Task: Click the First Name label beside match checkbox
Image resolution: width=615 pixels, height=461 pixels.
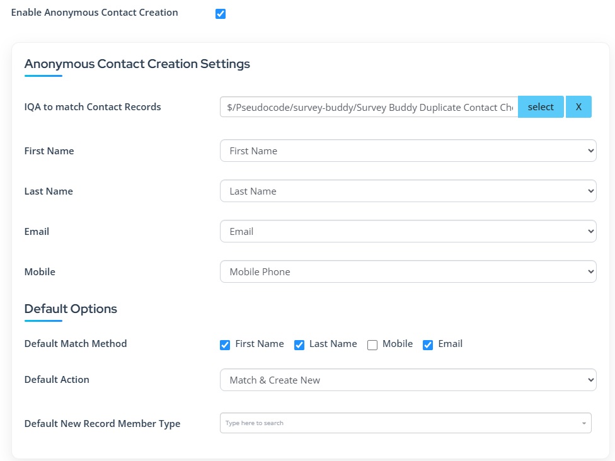Action: (260, 344)
